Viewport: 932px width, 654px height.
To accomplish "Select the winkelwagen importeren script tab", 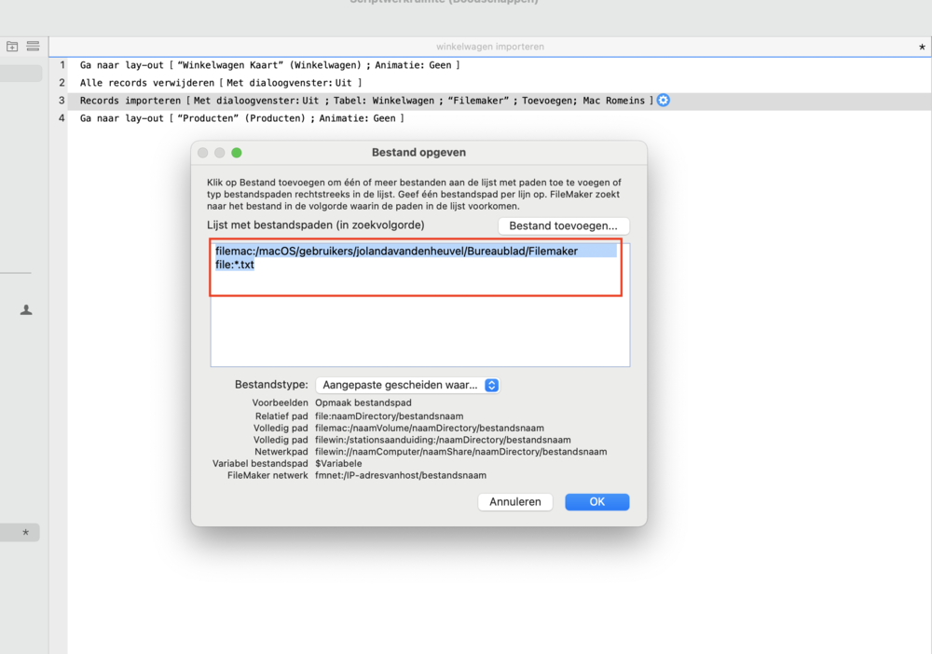I will (x=489, y=47).
